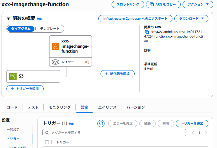Click the エラーを修正 button

[x=123, y=123]
